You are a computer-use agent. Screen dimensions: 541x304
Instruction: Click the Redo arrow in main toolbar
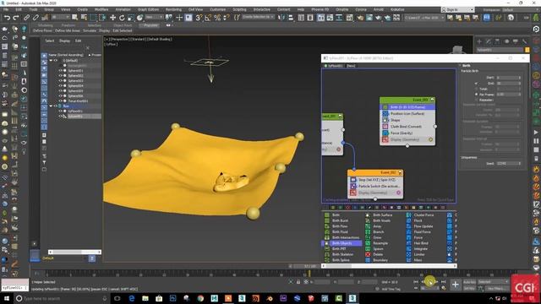[16, 18]
